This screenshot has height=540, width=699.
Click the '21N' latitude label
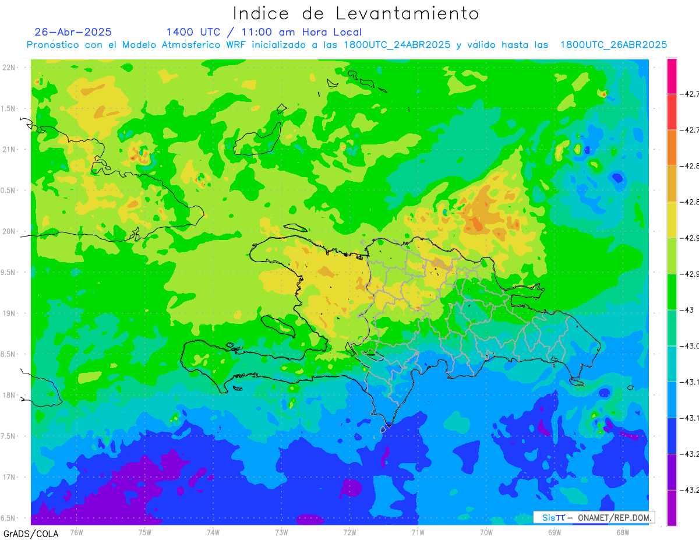[9, 149]
